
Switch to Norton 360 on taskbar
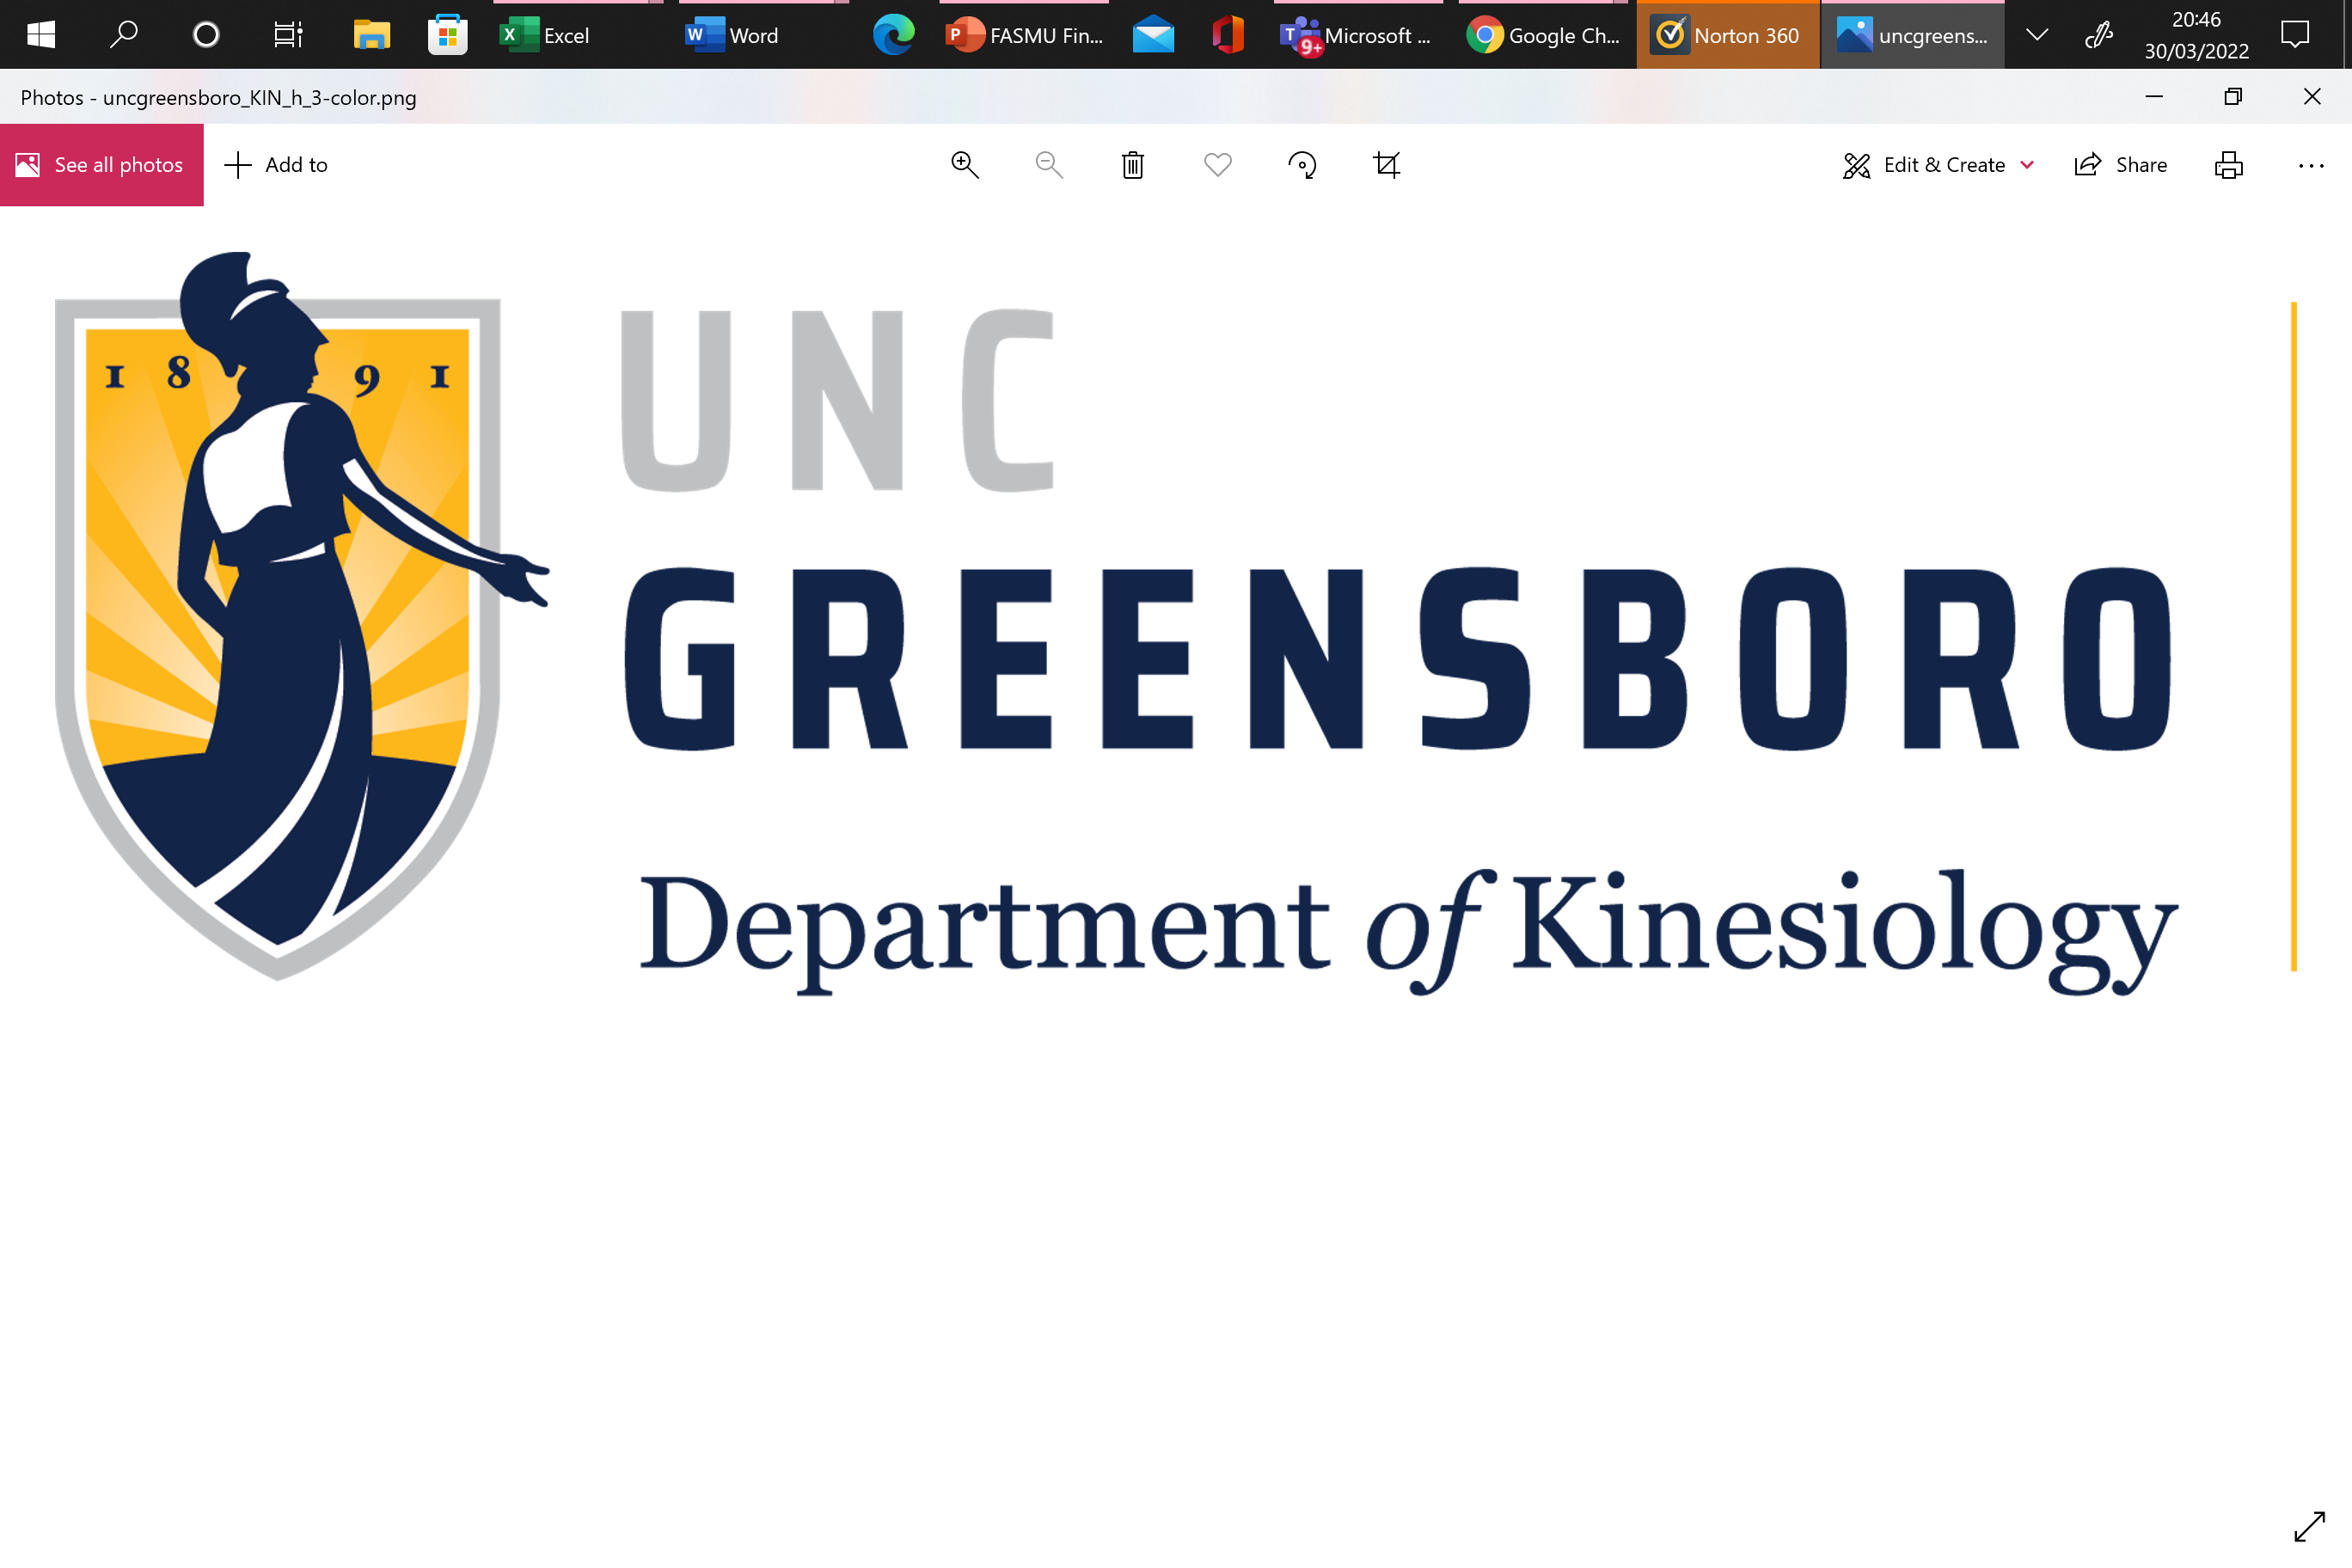[x=1728, y=35]
